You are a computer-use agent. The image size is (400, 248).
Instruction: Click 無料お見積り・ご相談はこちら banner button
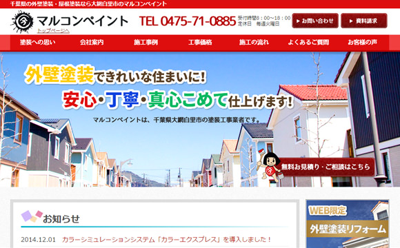coord(326,167)
